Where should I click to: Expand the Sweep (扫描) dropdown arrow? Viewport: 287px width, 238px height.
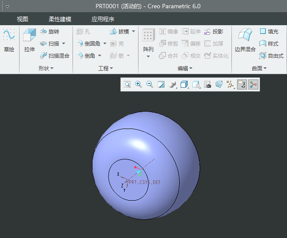tap(63, 43)
